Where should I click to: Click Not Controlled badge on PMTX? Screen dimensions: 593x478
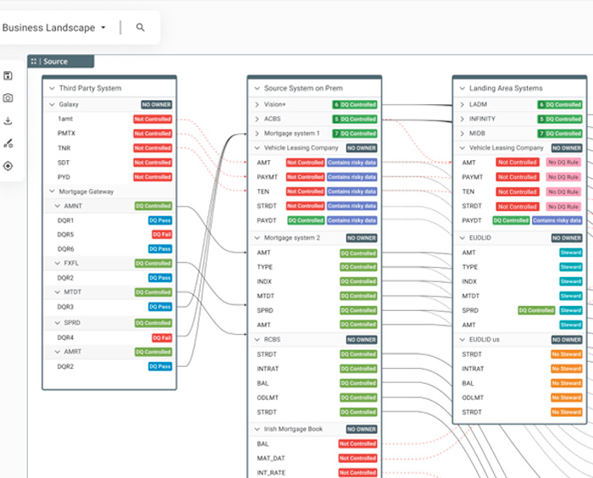pos(152,134)
